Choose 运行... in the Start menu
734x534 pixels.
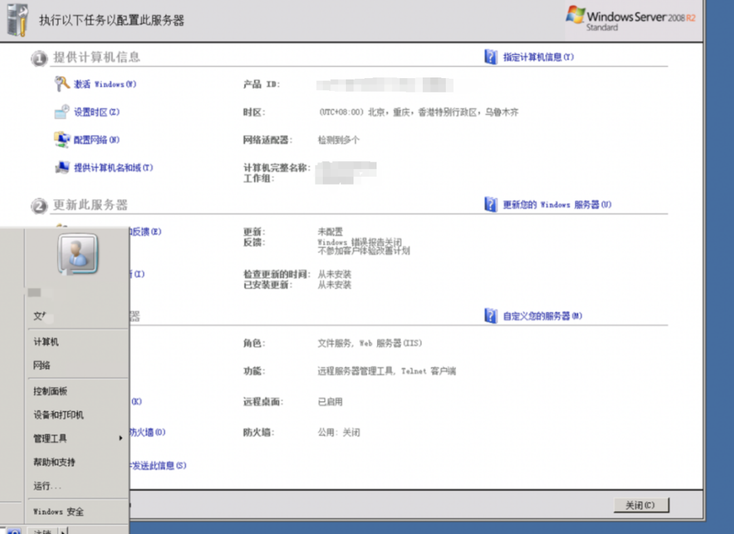(x=47, y=486)
